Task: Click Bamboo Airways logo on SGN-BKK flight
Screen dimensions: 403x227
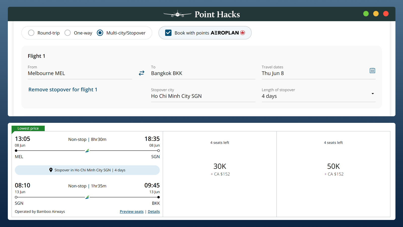Action: tap(87, 197)
